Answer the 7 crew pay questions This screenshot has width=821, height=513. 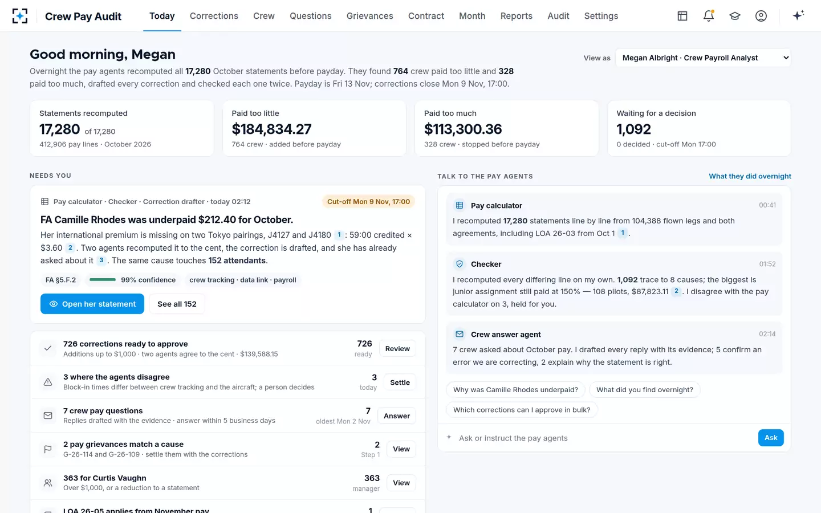(397, 416)
